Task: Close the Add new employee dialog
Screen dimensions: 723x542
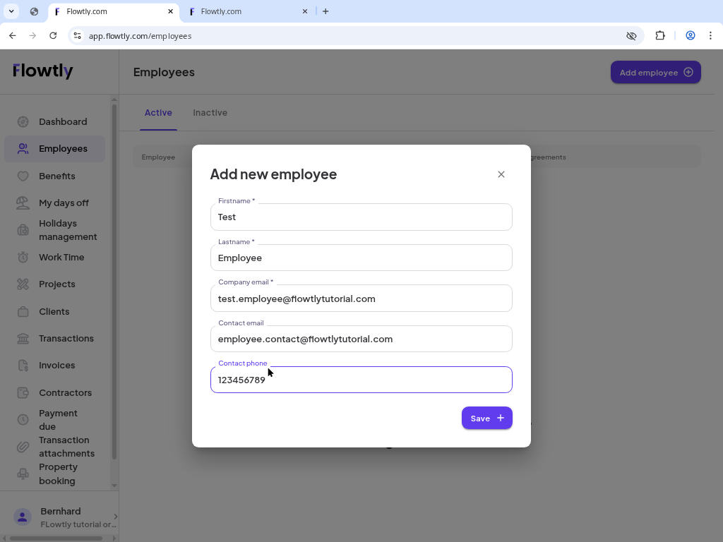Action: (501, 174)
